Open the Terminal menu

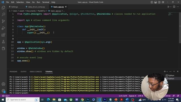pyautogui.click(x=46, y=2)
